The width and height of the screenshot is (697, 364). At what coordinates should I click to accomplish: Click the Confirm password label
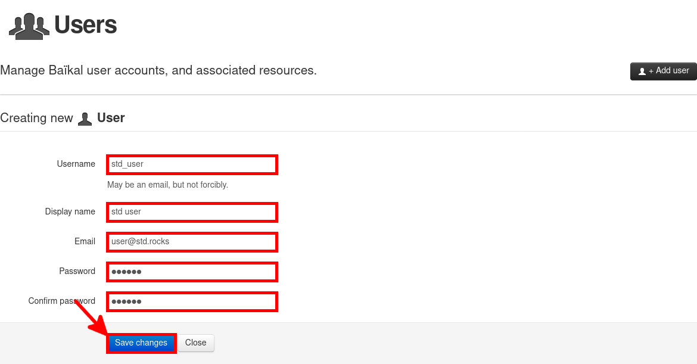coord(61,301)
